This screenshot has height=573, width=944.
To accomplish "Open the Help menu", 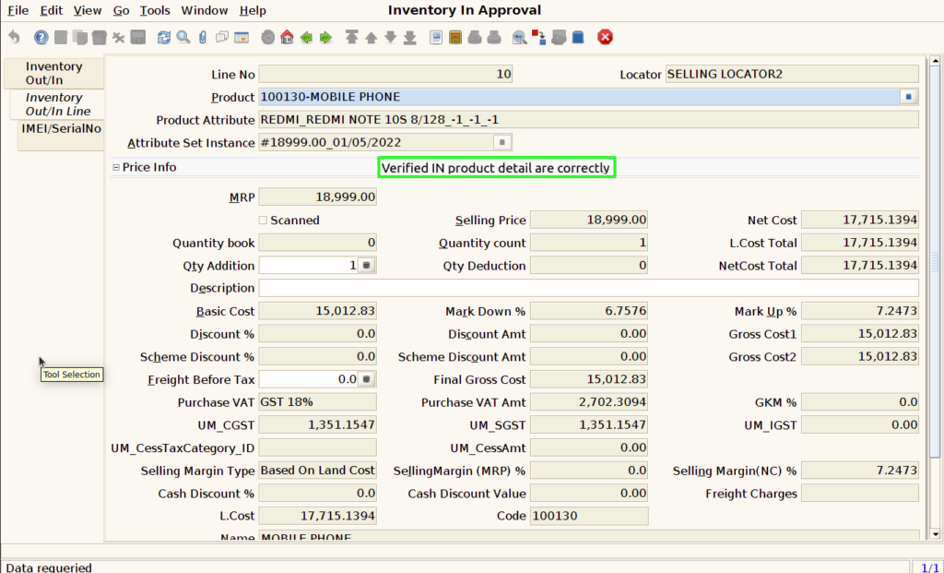I will [x=253, y=10].
